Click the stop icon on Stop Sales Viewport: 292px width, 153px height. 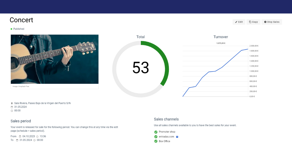click(265, 22)
